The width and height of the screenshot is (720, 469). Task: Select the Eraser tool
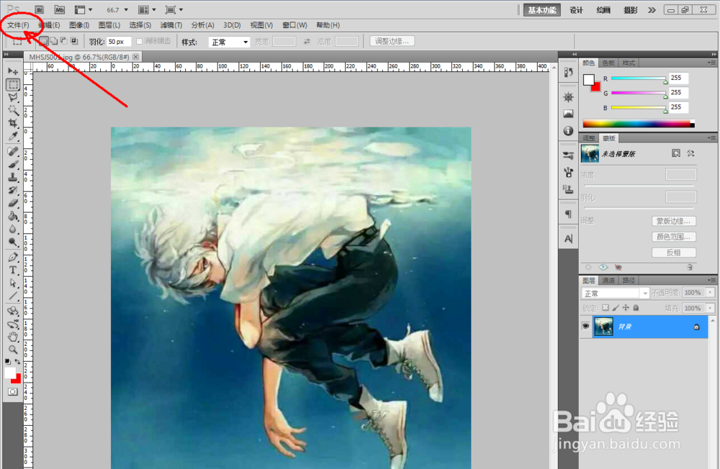click(13, 204)
